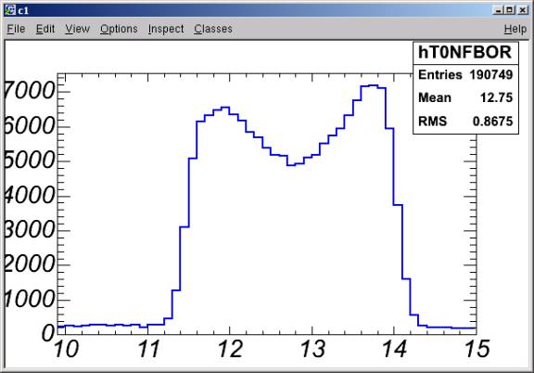Click the histogram dip near 12.8
Image resolution: width=534 pixels, height=373 pixels.
click(x=291, y=165)
